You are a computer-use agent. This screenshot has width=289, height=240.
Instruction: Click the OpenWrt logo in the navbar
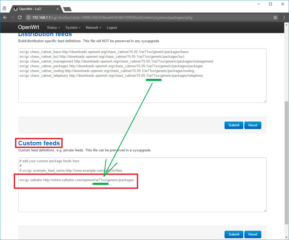click(29, 27)
